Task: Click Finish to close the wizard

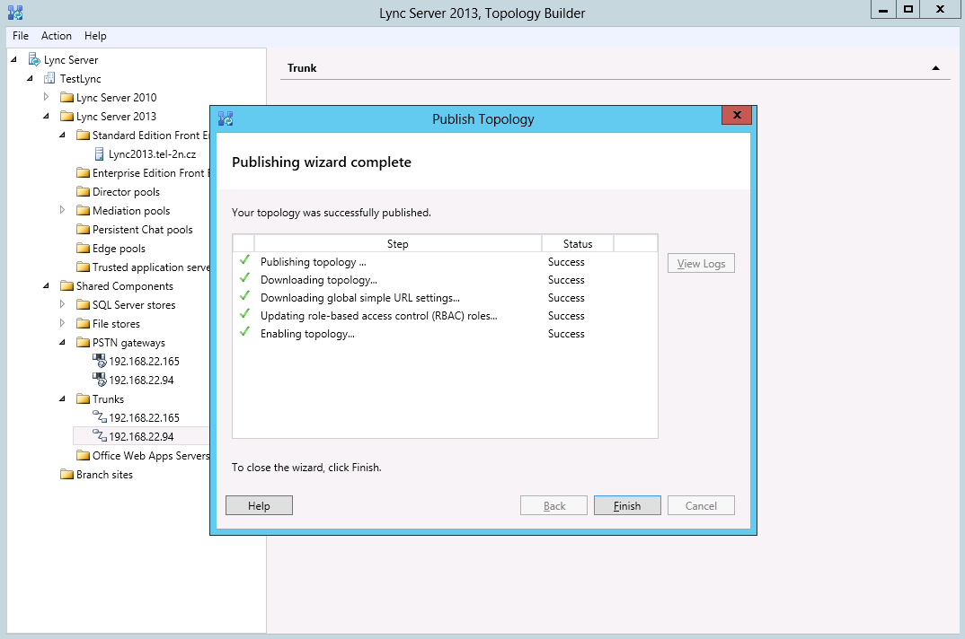Action: coord(627,506)
